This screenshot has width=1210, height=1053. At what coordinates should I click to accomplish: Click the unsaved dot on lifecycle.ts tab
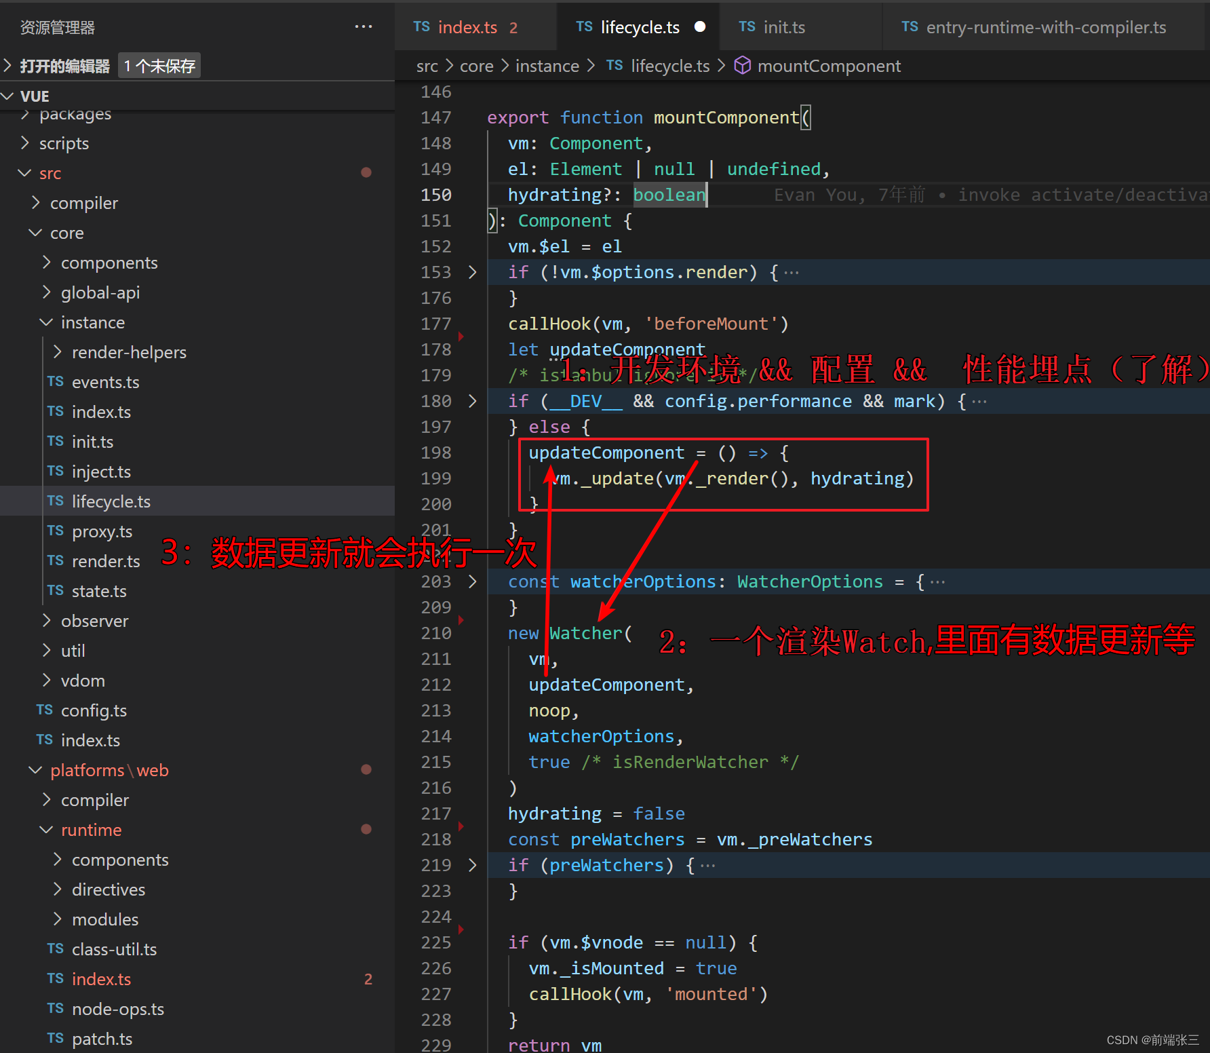tap(699, 26)
